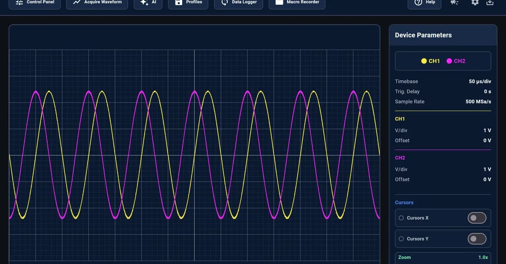Screen dimensions: 506x264
Task: Click the Trig. Delay label
Action: (407, 92)
